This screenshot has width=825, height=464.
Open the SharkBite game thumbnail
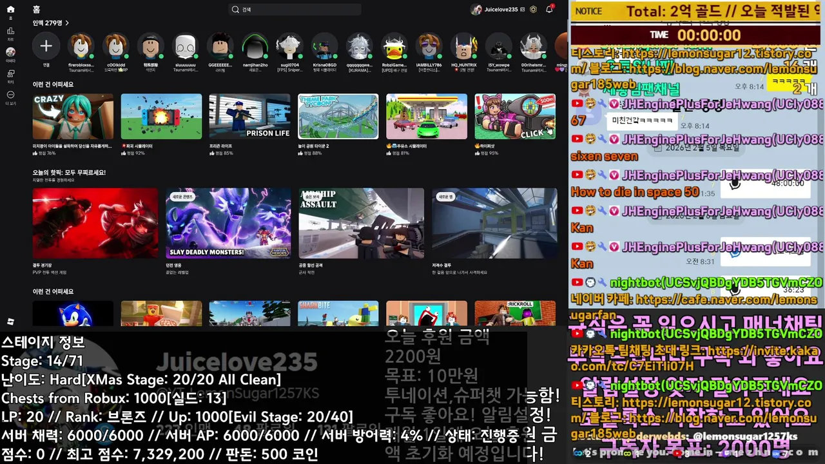(x=338, y=313)
